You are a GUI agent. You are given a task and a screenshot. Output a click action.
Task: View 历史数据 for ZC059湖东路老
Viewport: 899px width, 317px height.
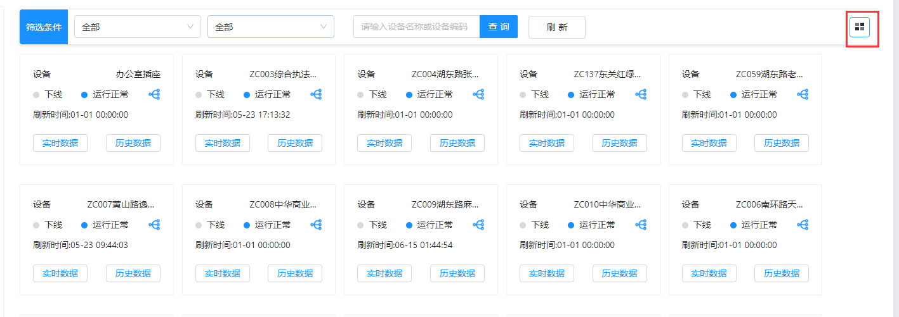[782, 143]
